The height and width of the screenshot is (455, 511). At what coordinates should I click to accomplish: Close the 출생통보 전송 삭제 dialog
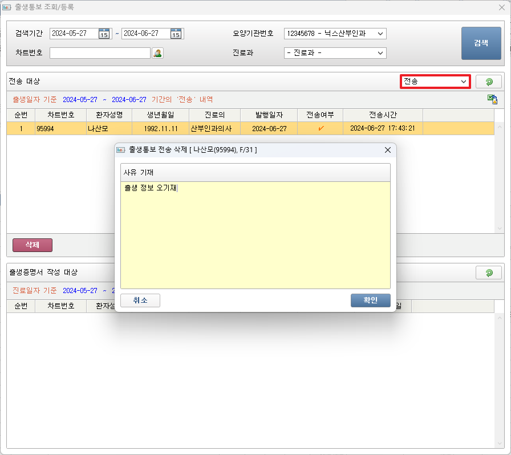pos(387,150)
